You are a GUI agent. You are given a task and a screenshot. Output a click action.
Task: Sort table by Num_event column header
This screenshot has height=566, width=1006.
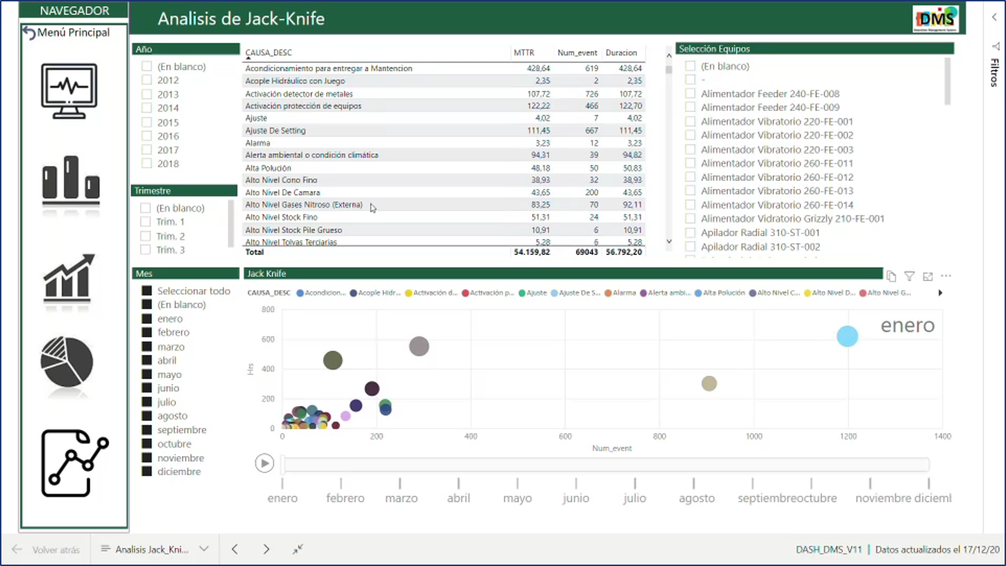[x=577, y=53]
